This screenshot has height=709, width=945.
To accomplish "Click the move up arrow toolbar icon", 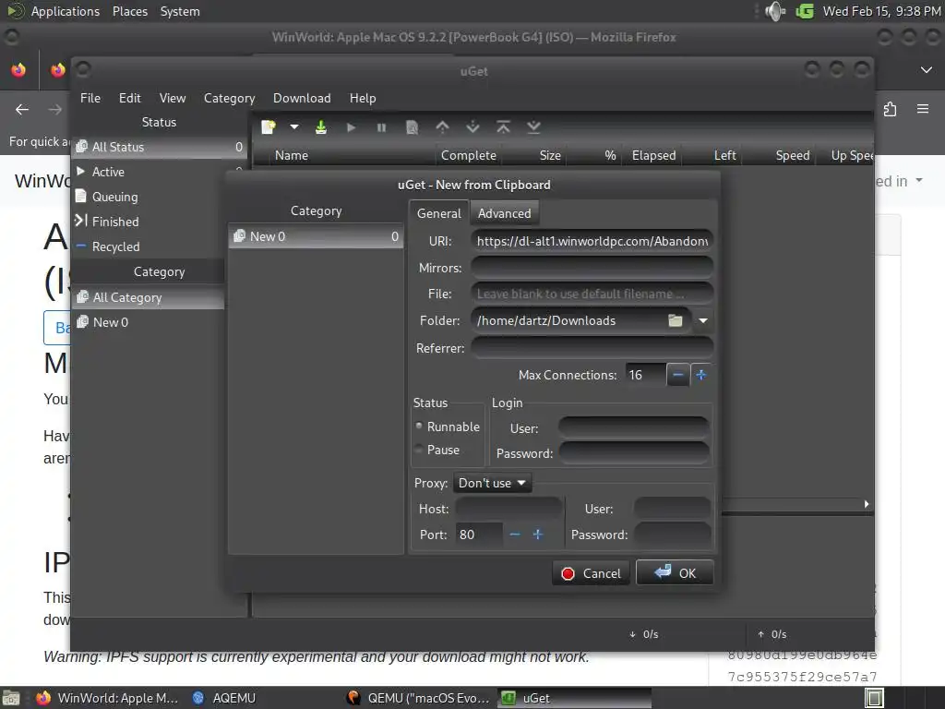I will pos(442,127).
